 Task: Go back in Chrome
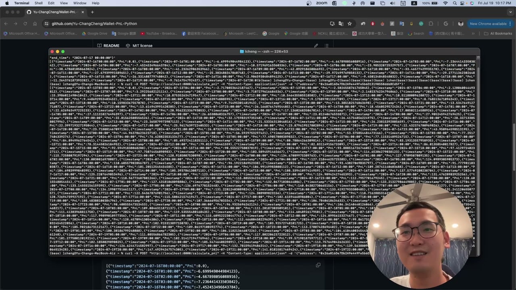(6, 24)
